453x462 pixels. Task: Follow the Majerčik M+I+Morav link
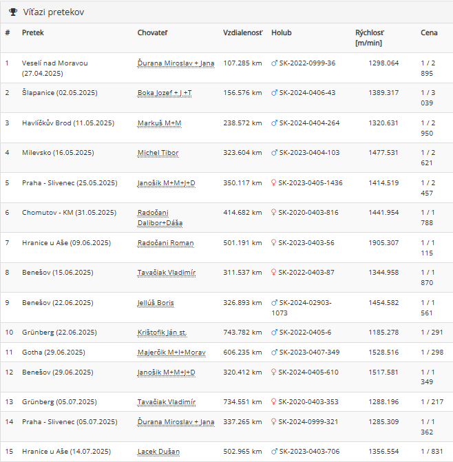(x=171, y=353)
